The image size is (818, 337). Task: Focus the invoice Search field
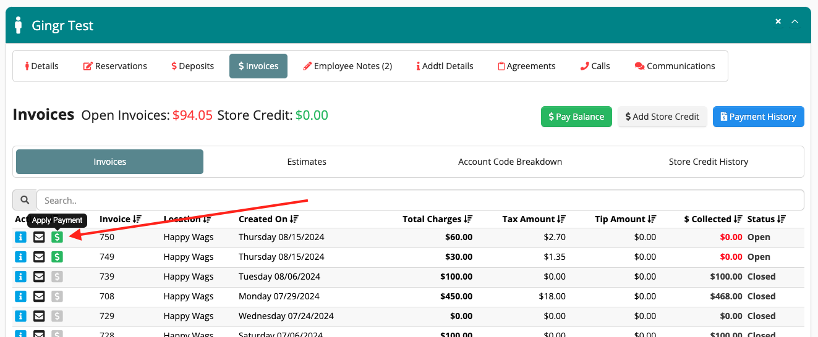click(420, 200)
